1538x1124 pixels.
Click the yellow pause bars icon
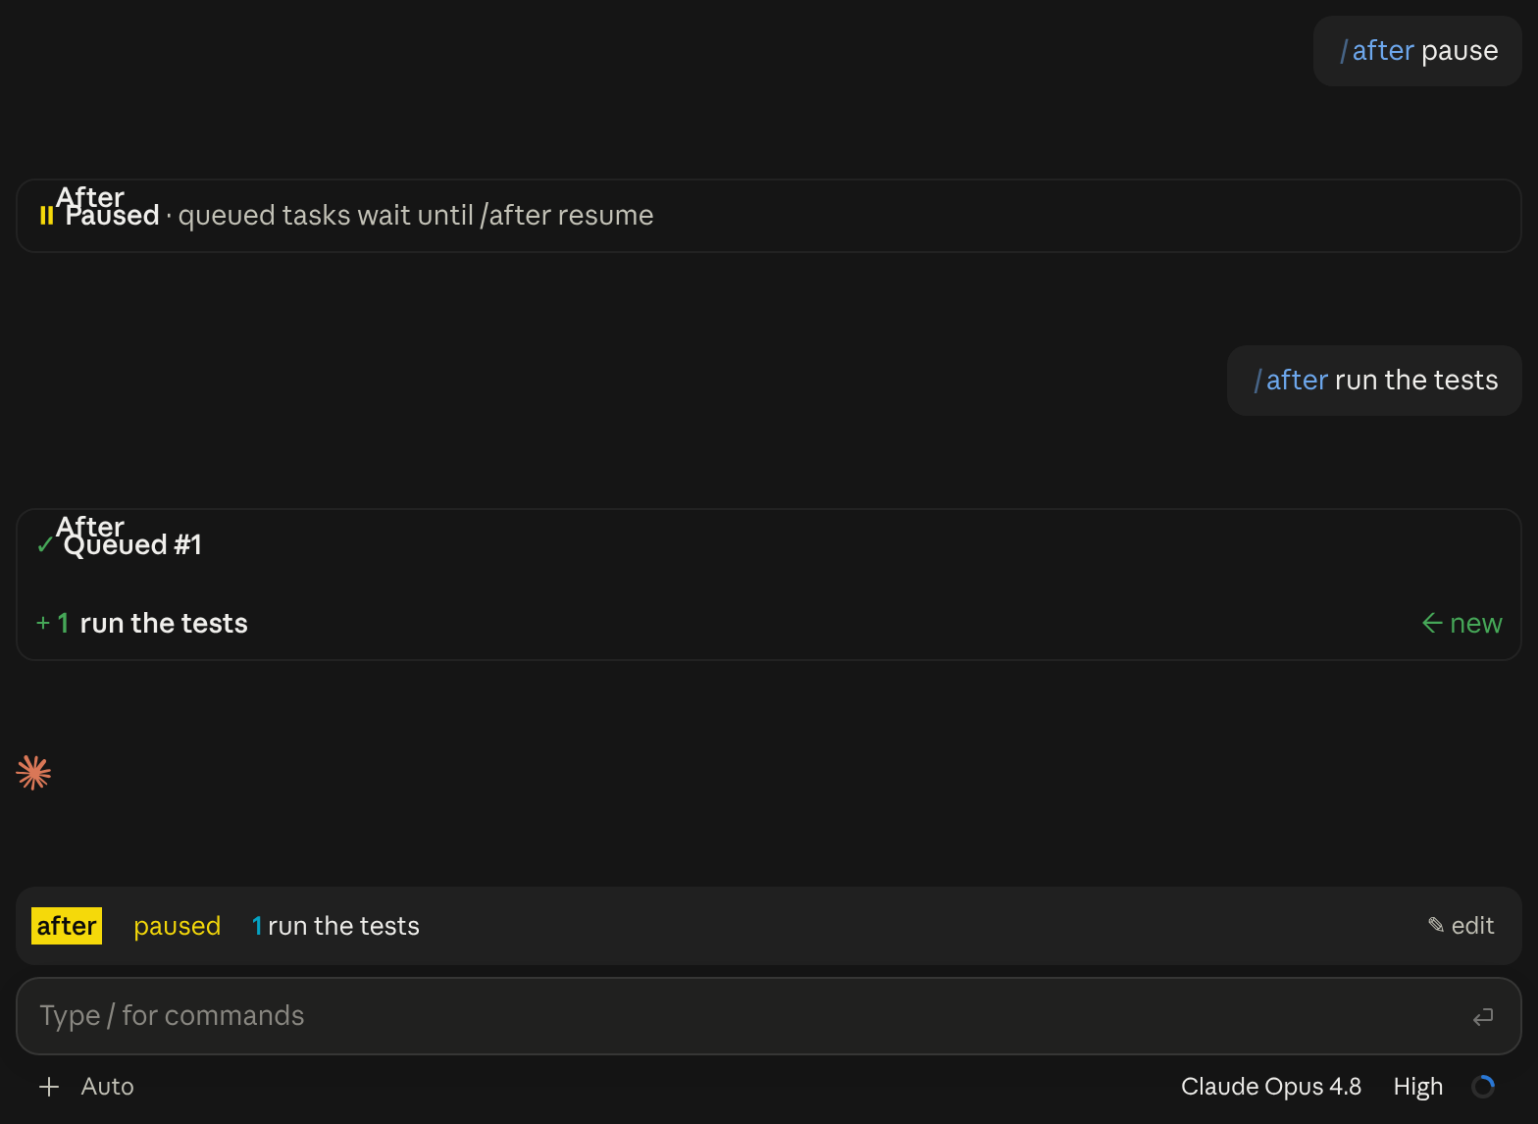(x=46, y=216)
